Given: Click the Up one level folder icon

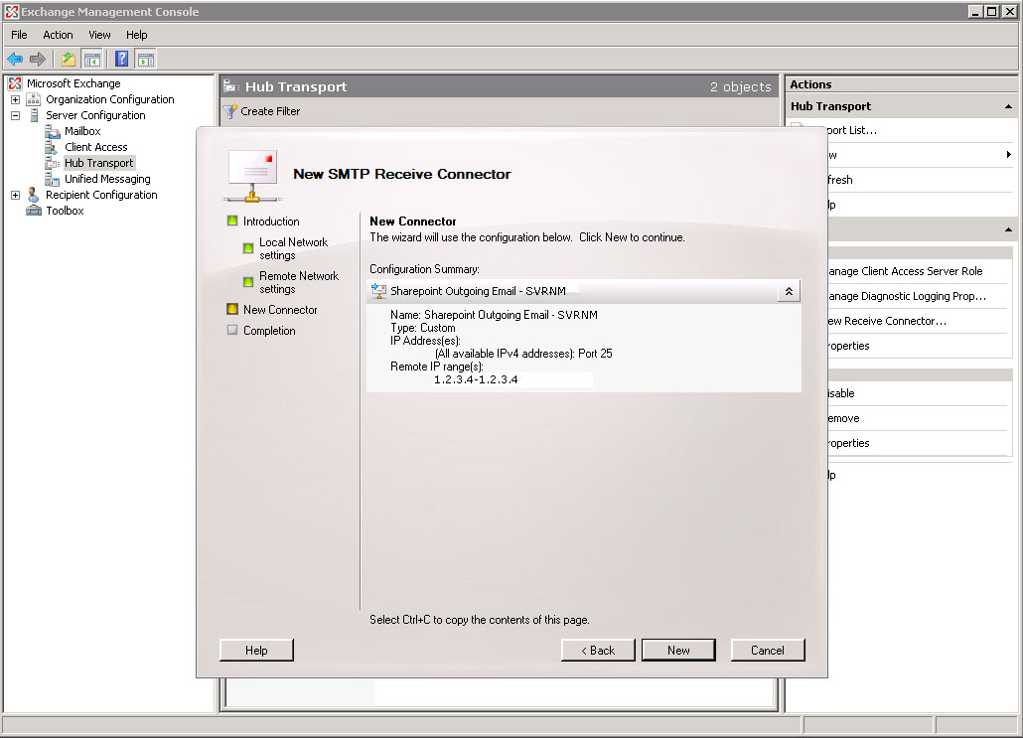Looking at the screenshot, I should [68, 60].
